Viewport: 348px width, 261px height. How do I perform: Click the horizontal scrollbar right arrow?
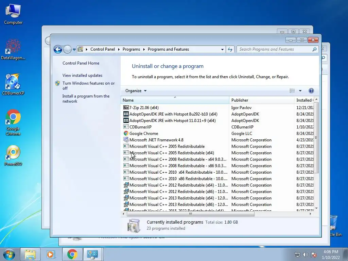[310, 214]
